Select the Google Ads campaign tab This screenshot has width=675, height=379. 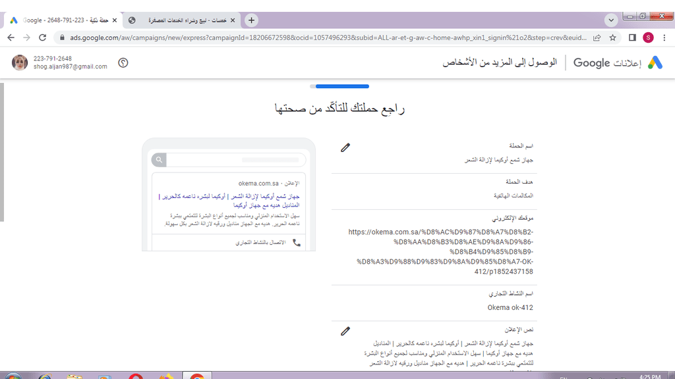point(63,20)
